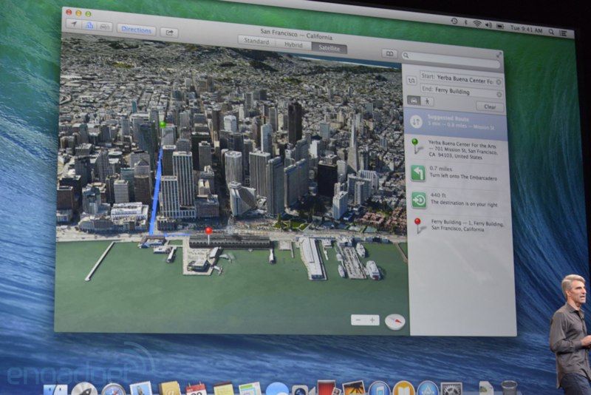Click the green pin icon in directions list
The width and height of the screenshot is (591, 395).
tap(416, 146)
